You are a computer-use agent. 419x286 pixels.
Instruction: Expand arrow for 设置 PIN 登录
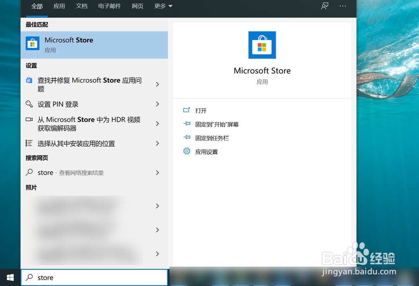158,104
